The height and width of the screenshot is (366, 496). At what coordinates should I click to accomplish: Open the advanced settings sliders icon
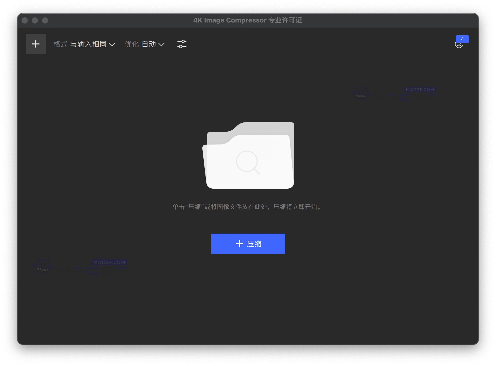pyautogui.click(x=182, y=44)
